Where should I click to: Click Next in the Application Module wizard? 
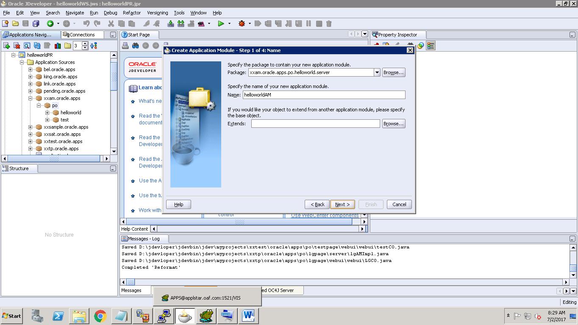342,204
